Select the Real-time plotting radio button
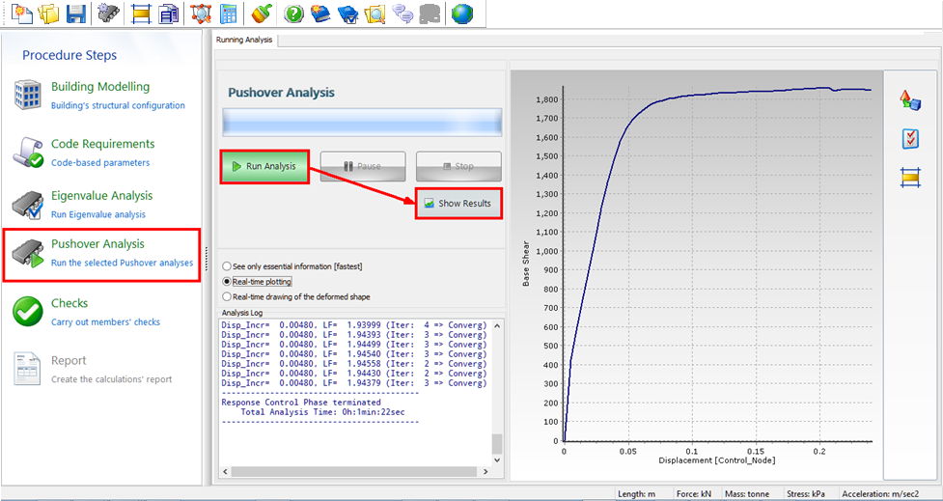943x501 pixels. [227, 281]
